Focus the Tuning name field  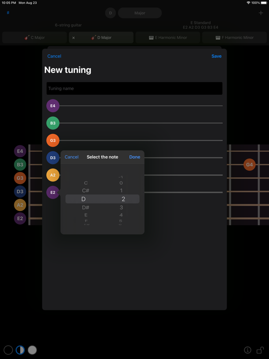[134, 88]
